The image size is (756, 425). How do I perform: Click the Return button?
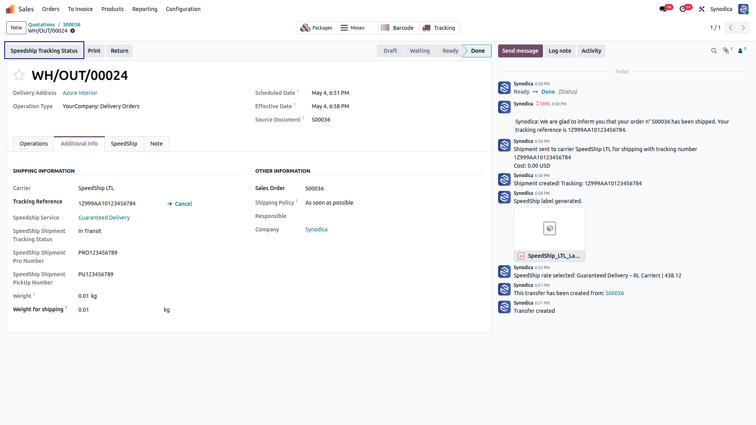(120, 51)
